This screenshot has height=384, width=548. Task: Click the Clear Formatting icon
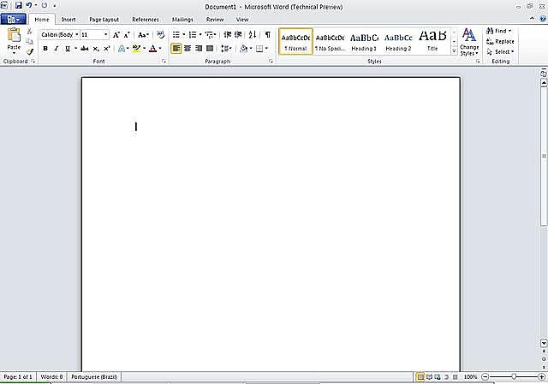[160, 34]
